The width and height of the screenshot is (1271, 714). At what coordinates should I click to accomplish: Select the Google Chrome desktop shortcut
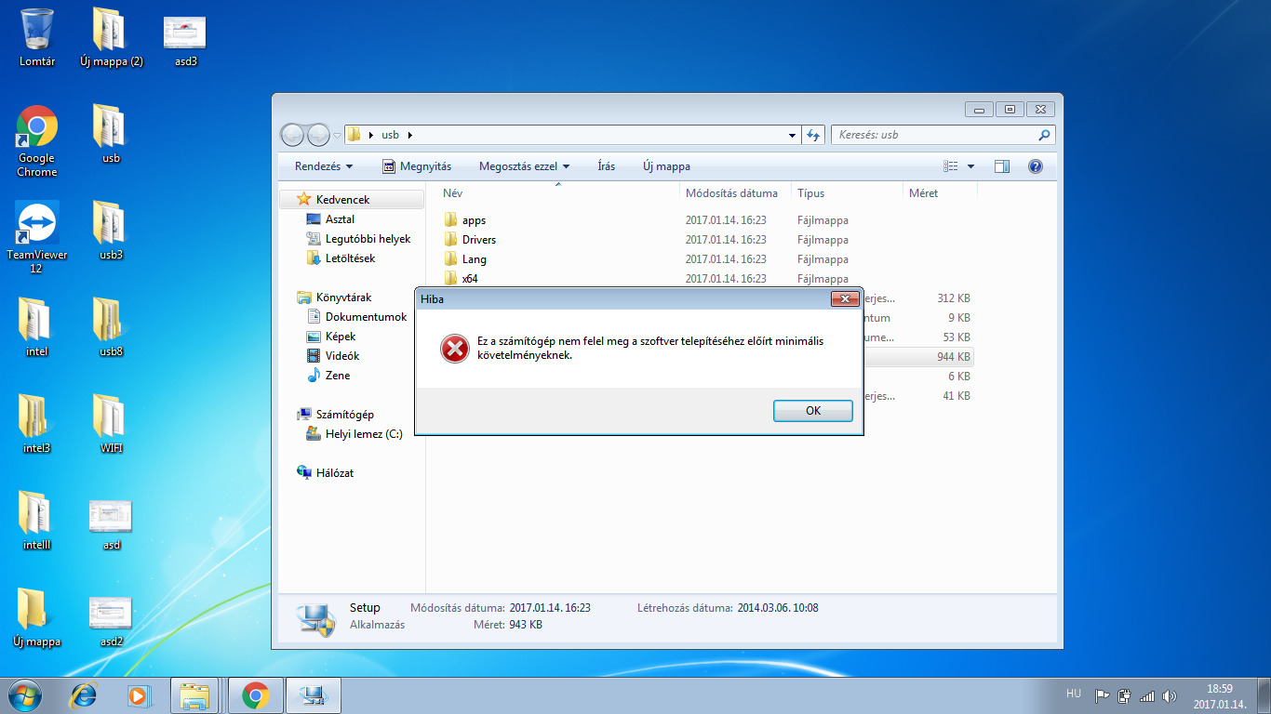point(37,141)
